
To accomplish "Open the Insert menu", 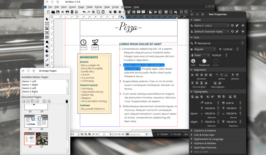I will click(x=72, y=7).
